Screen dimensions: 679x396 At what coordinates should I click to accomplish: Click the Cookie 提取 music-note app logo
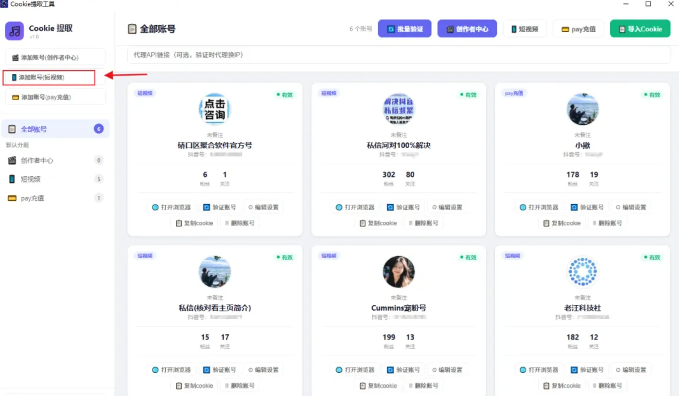point(15,31)
